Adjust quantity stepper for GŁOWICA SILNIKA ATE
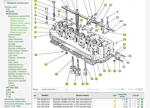150x108 pixels. (135, 99)
